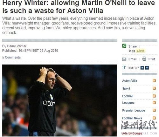The image size is (159, 137).
Task: Open the Aston Villa topic link
Action: [130, 81]
